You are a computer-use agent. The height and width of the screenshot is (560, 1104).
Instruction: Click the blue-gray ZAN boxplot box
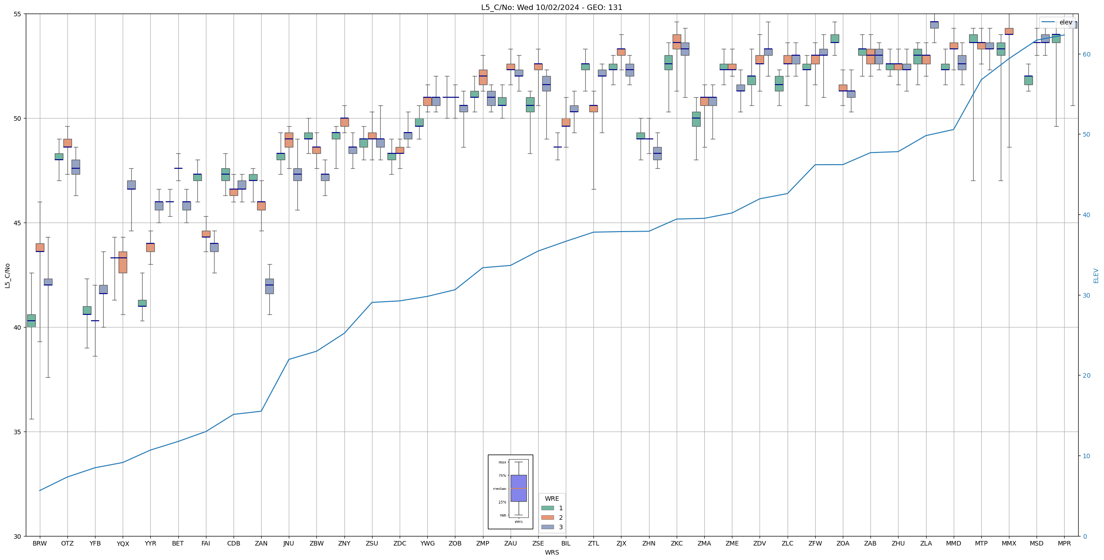pos(269,286)
